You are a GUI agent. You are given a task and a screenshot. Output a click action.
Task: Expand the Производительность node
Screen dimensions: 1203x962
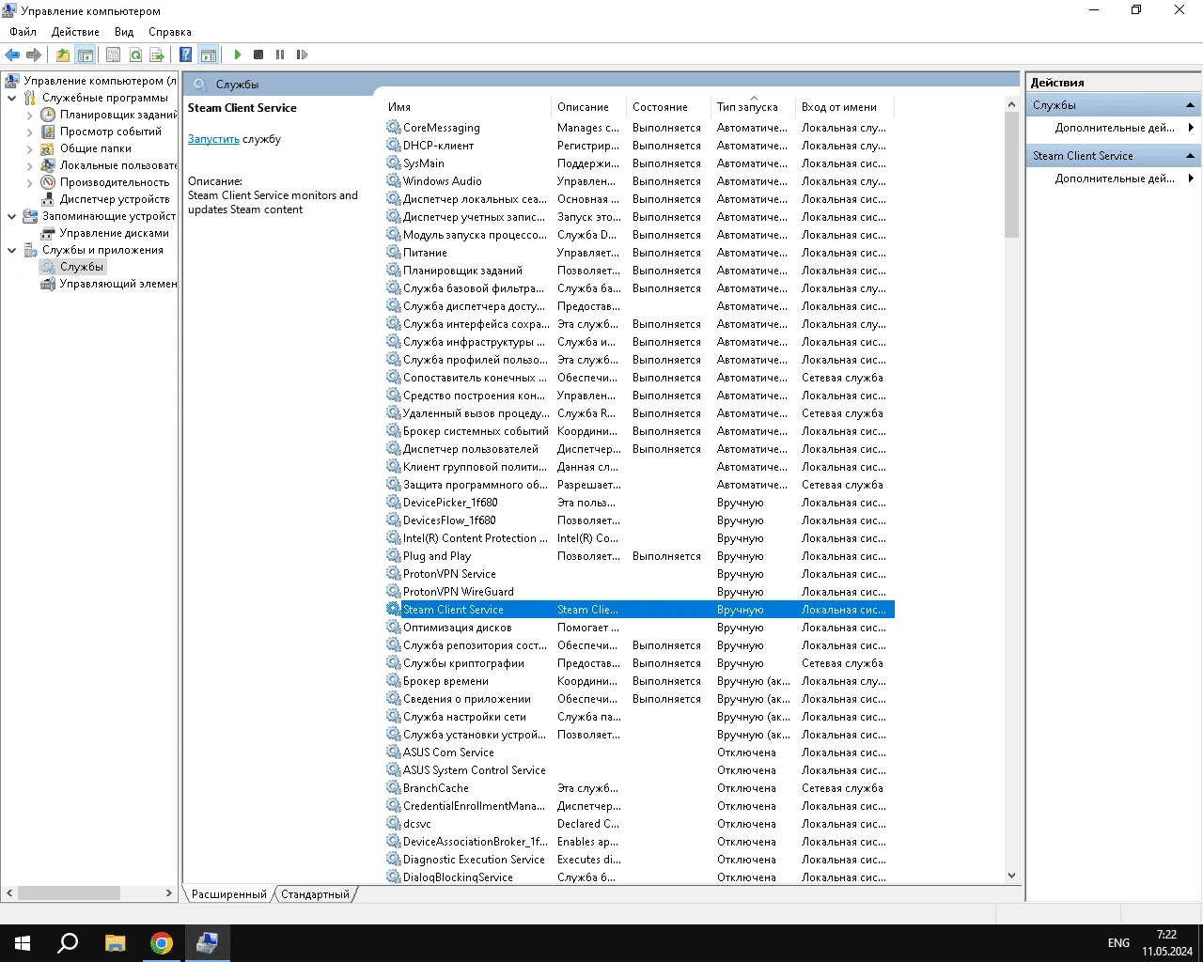coord(30,182)
